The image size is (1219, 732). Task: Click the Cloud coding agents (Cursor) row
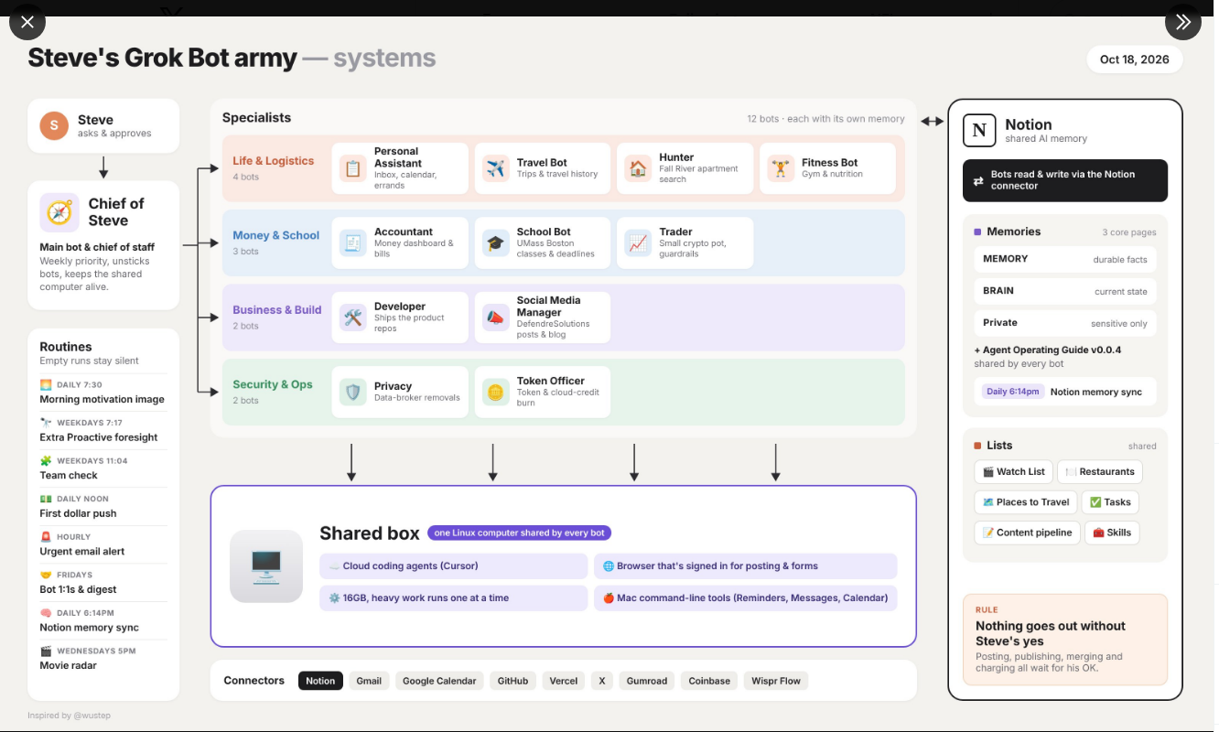point(454,566)
